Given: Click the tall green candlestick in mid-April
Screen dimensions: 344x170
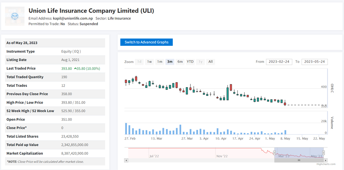Looking at the screenshot, I should point(228,94).
